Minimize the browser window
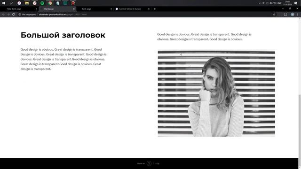Screen dimensions: 301x169 point(283,8)
